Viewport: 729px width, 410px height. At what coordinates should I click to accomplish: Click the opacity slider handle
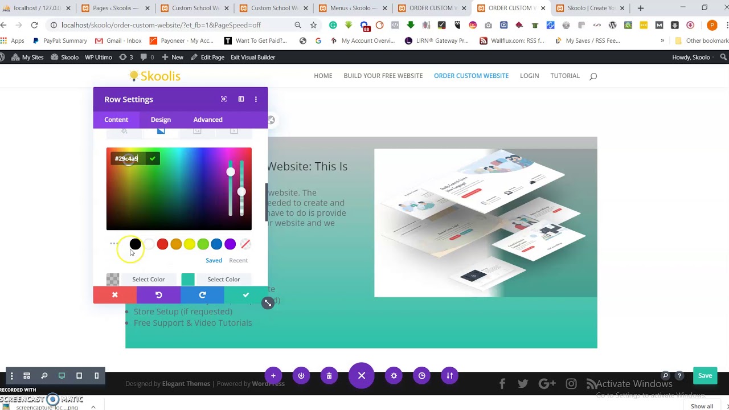coord(241,192)
